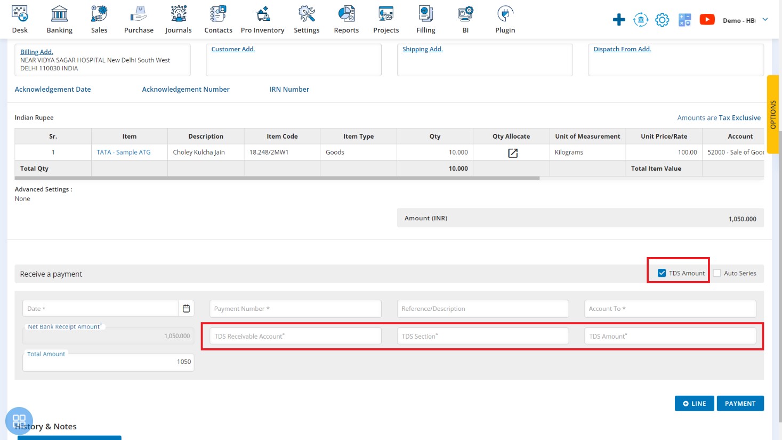Screen dimensions: 782x440
Task: Open the Pro Inventory module
Action: click(x=262, y=20)
